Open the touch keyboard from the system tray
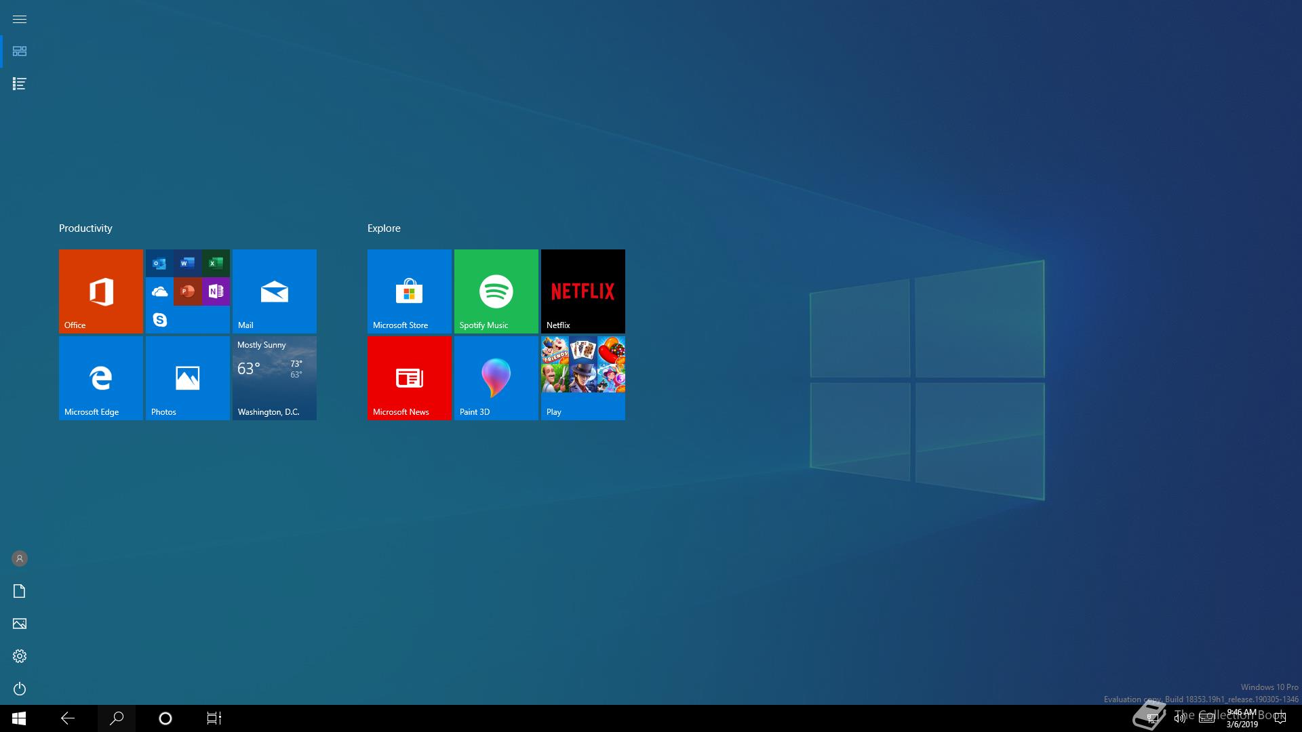Viewport: 1302px width, 732px height. point(1206,718)
